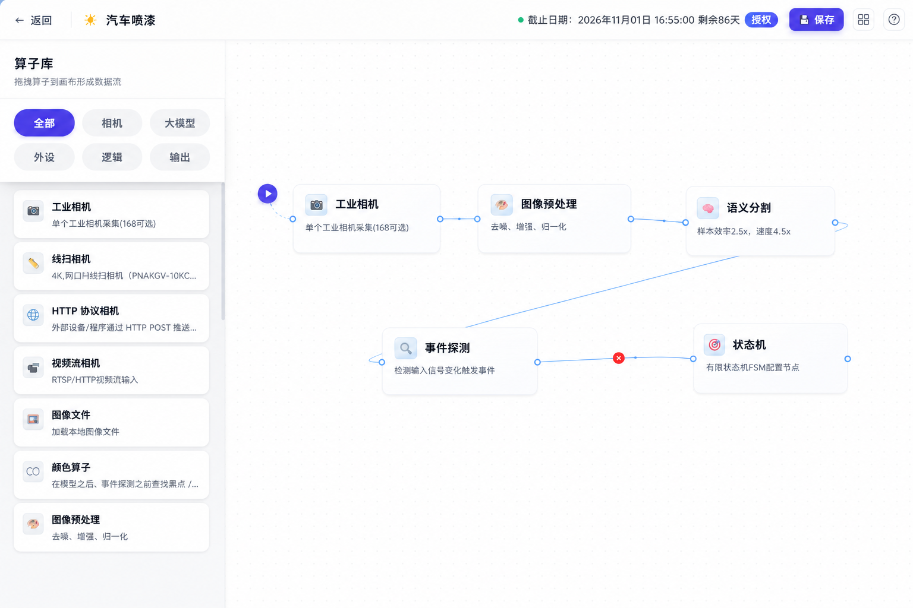The height and width of the screenshot is (608, 913).
Task: Click RTSP/HTTP视频流输入 description in list
Action: (x=95, y=380)
